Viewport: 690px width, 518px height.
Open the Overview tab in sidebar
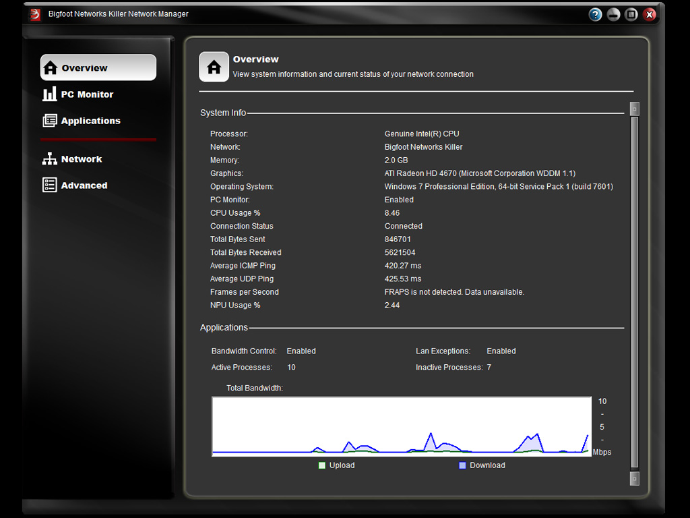point(98,67)
